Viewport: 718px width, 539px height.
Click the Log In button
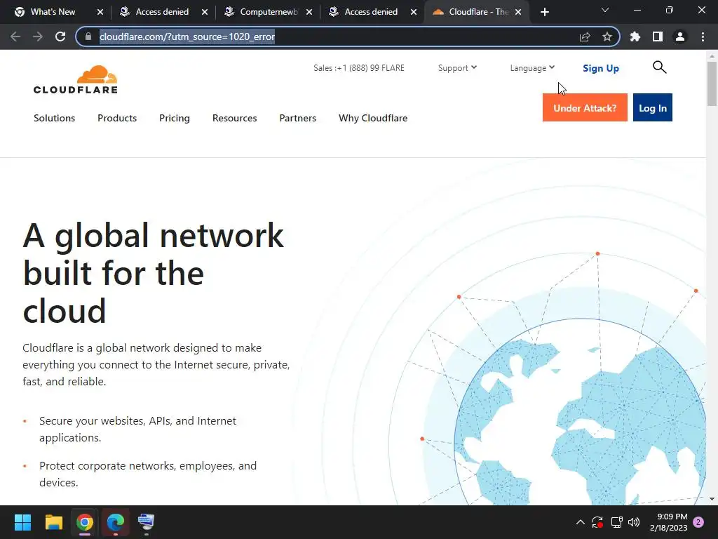653,107
